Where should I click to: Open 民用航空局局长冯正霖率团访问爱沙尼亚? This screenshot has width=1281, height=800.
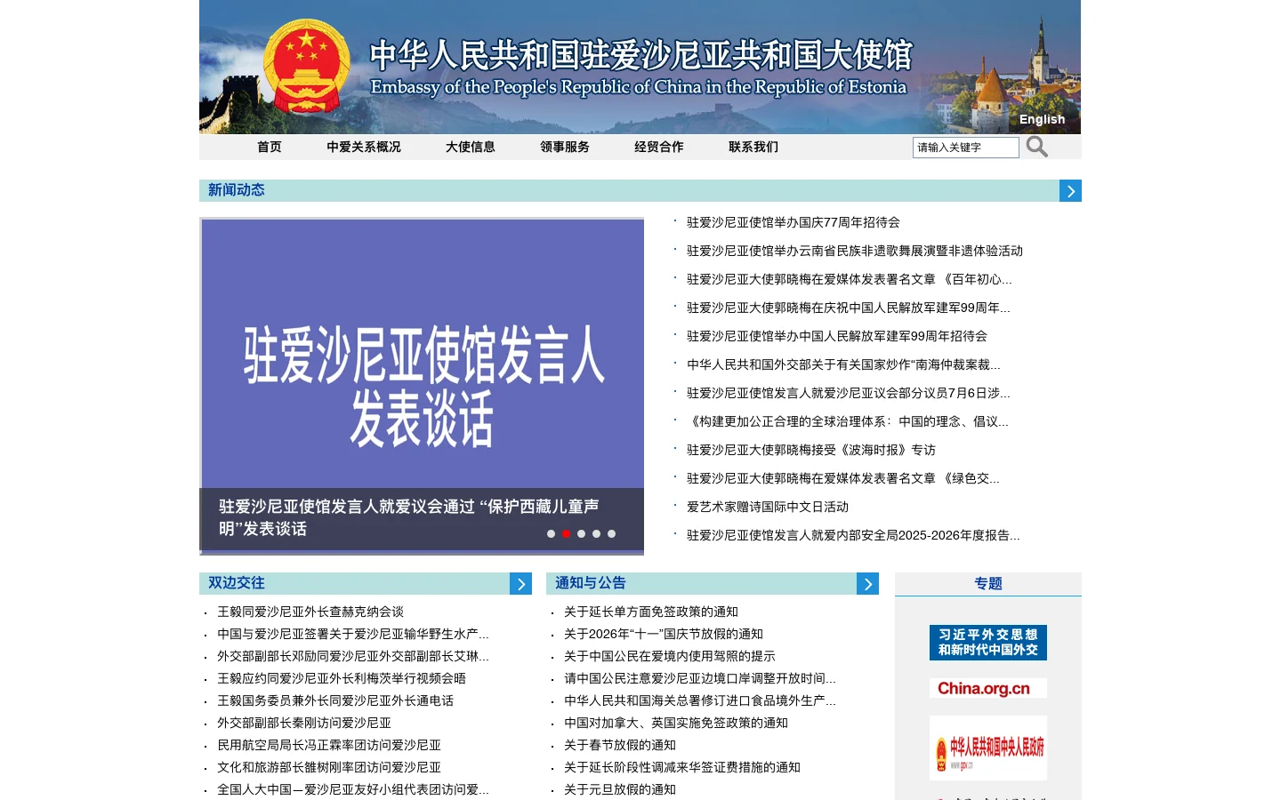point(329,746)
